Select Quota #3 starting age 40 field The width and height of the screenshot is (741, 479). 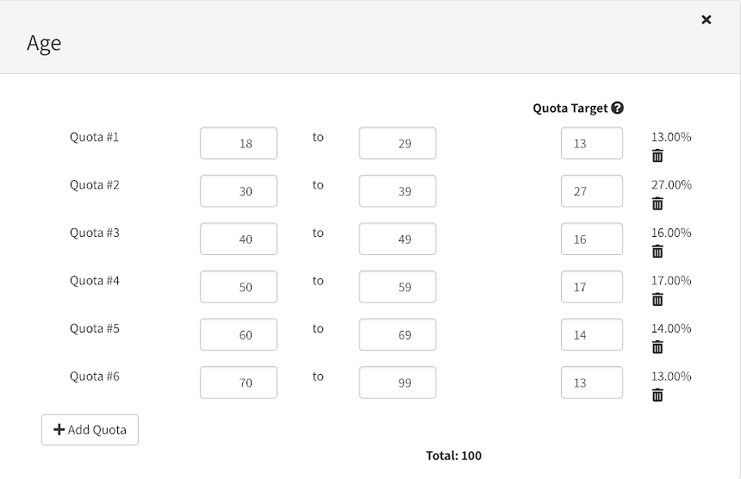coord(239,239)
